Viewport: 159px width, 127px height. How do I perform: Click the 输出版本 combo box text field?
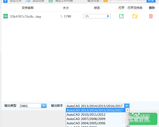pyautogui.click(x=95, y=106)
